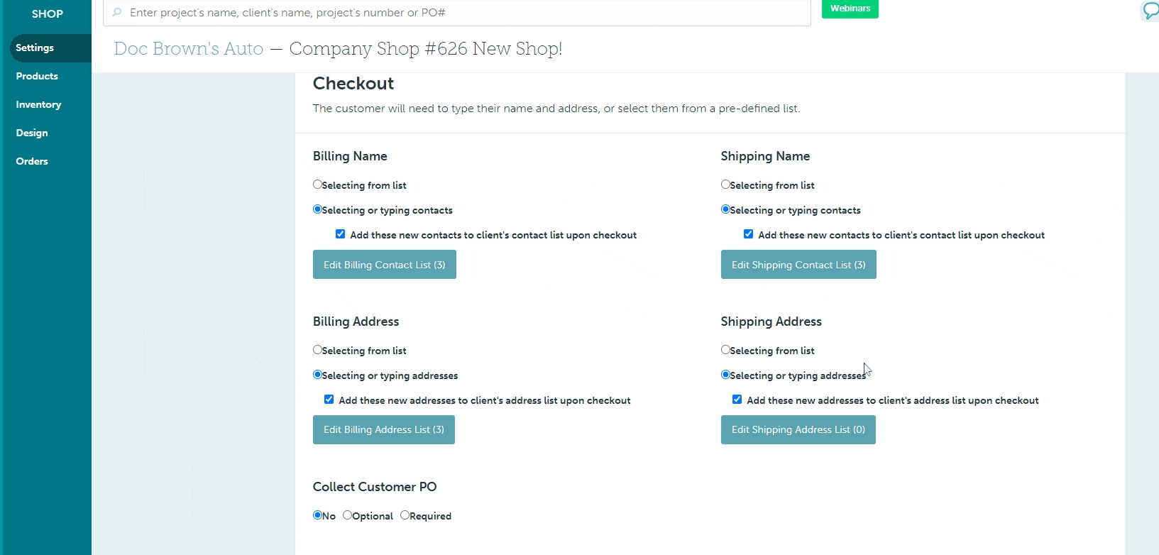The width and height of the screenshot is (1159, 555).
Task: Click the Webinars button
Action: pos(850,9)
